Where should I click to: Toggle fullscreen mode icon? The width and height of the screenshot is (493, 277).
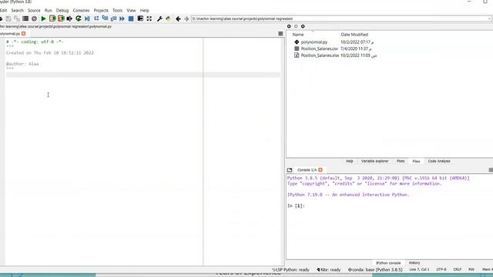pyautogui.click(x=149, y=18)
